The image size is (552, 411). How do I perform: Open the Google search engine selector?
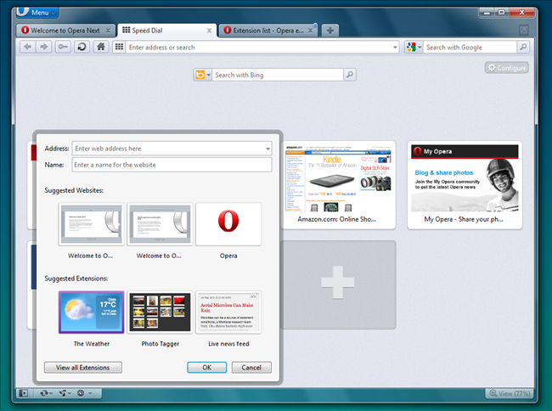coord(414,48)
